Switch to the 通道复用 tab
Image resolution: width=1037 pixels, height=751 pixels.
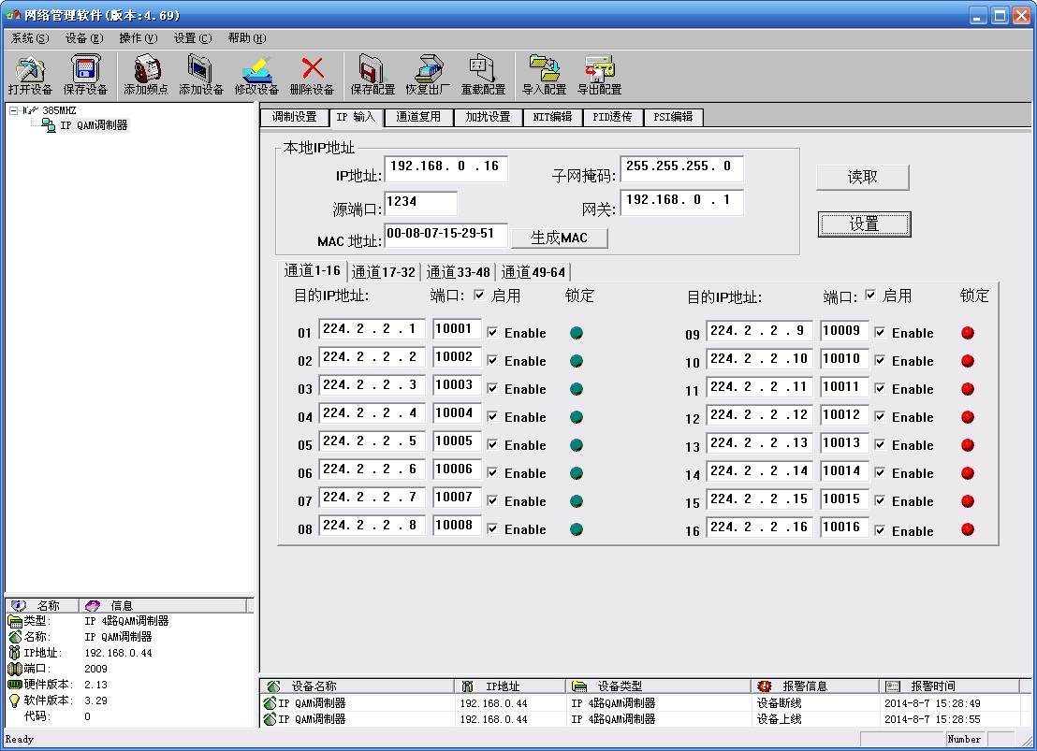pyautogui.click(x=417, y=117)
